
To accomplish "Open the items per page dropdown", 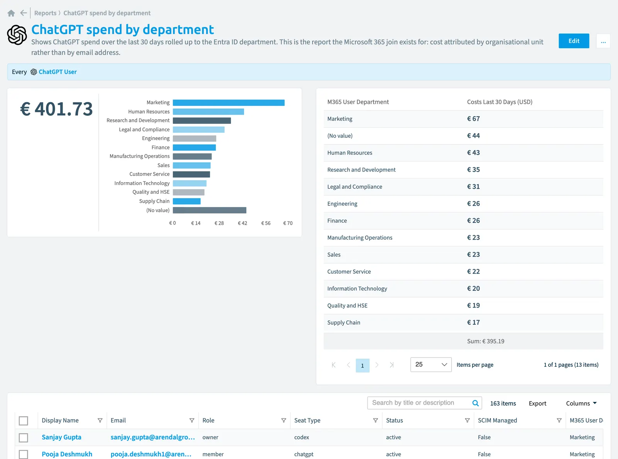I will click(x=431, y=365).
